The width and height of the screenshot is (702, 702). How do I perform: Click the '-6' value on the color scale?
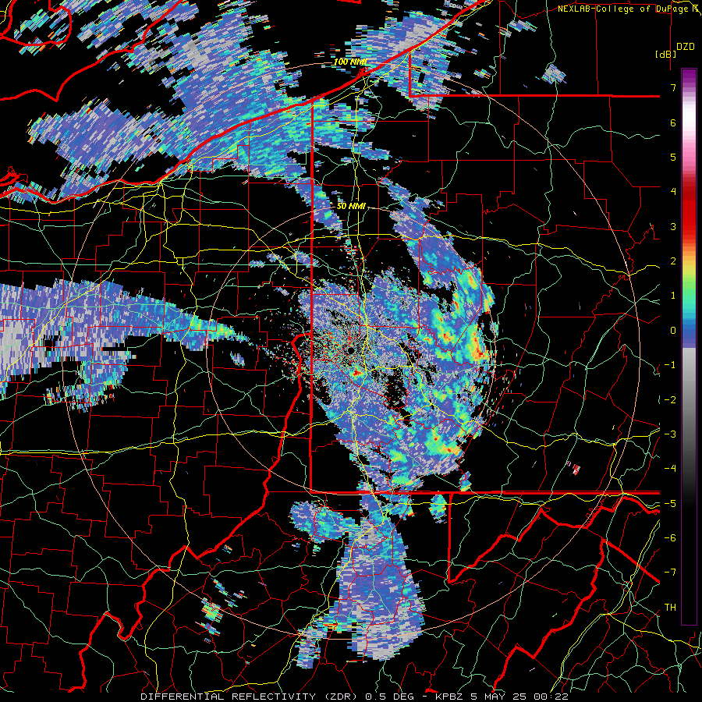coord(670,538)
